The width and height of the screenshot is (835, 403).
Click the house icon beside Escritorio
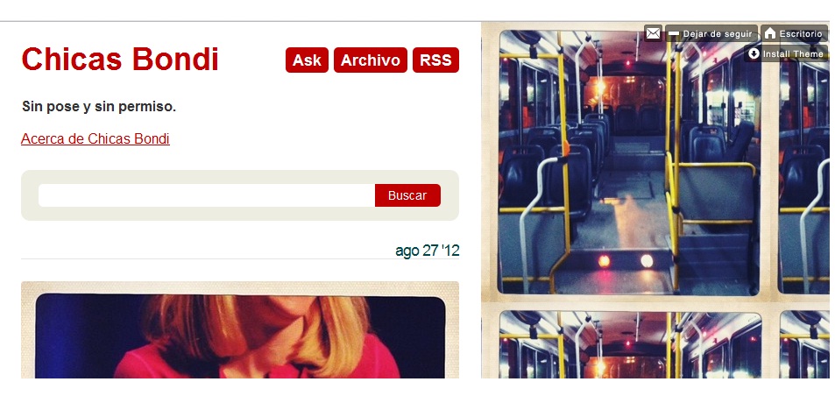click(769, 33)
